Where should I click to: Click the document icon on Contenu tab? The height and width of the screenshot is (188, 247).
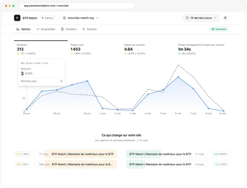62,29
